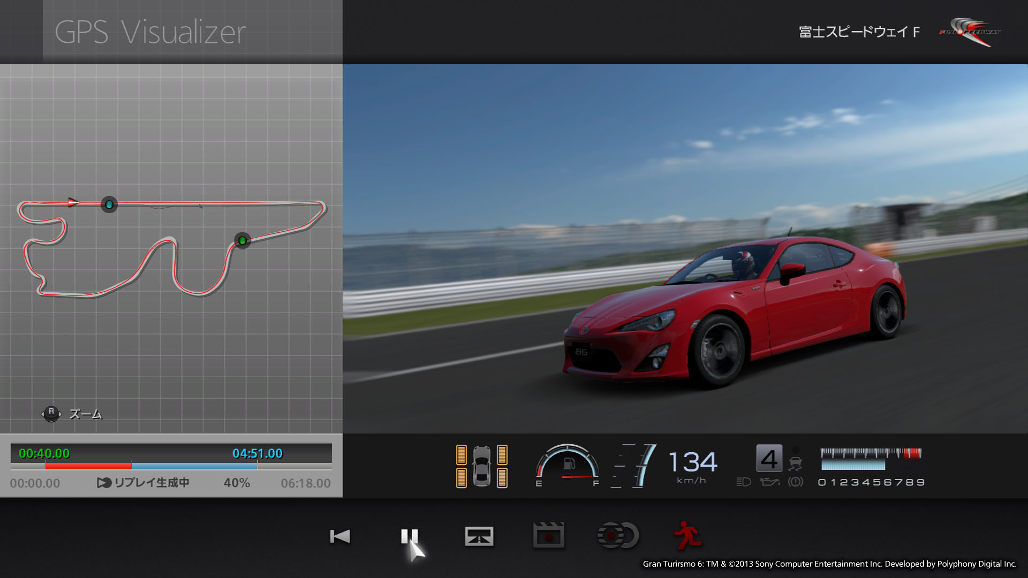The height and width of the screenshot is (578, 1028).
Task: Click the clapperboard record replay icon
Action: pyautogui.click(x=548, y=536)
